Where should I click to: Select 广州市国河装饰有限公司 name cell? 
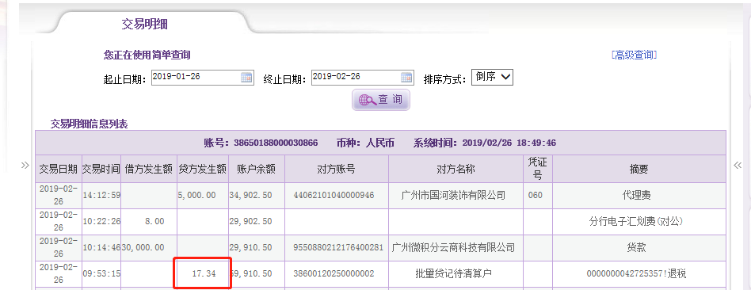pos(456,196)
